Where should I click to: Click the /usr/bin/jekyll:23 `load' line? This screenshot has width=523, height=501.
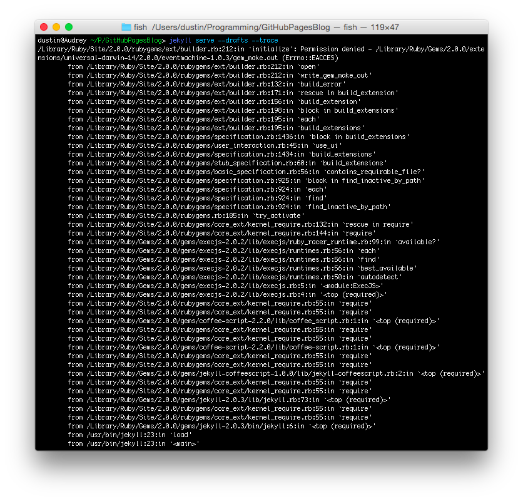point(129,435)
